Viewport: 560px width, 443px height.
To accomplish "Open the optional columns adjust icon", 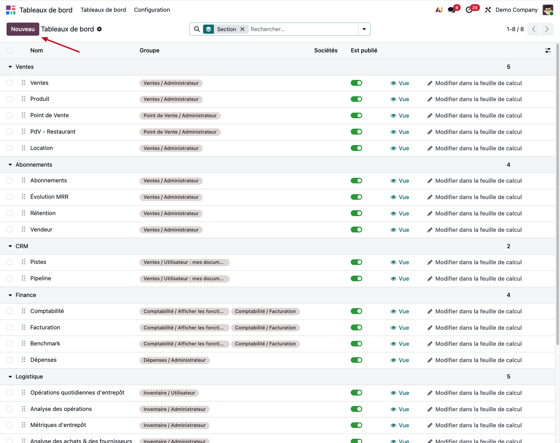I will 548,50.
